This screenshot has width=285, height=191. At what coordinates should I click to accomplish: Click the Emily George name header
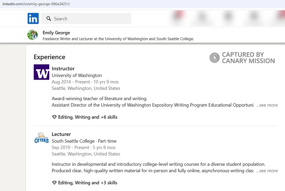56,33
